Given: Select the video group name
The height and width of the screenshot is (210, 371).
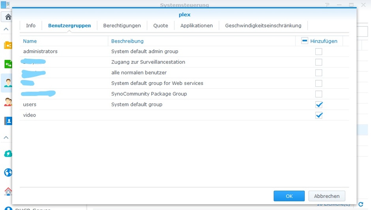Looking at the screenshot, I should coord(29,115).
